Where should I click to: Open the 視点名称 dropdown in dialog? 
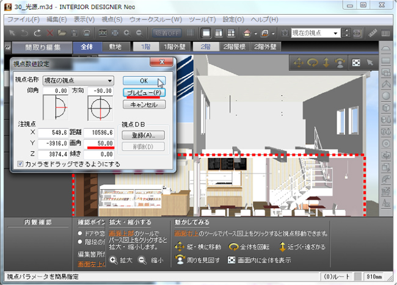(109, 81)
